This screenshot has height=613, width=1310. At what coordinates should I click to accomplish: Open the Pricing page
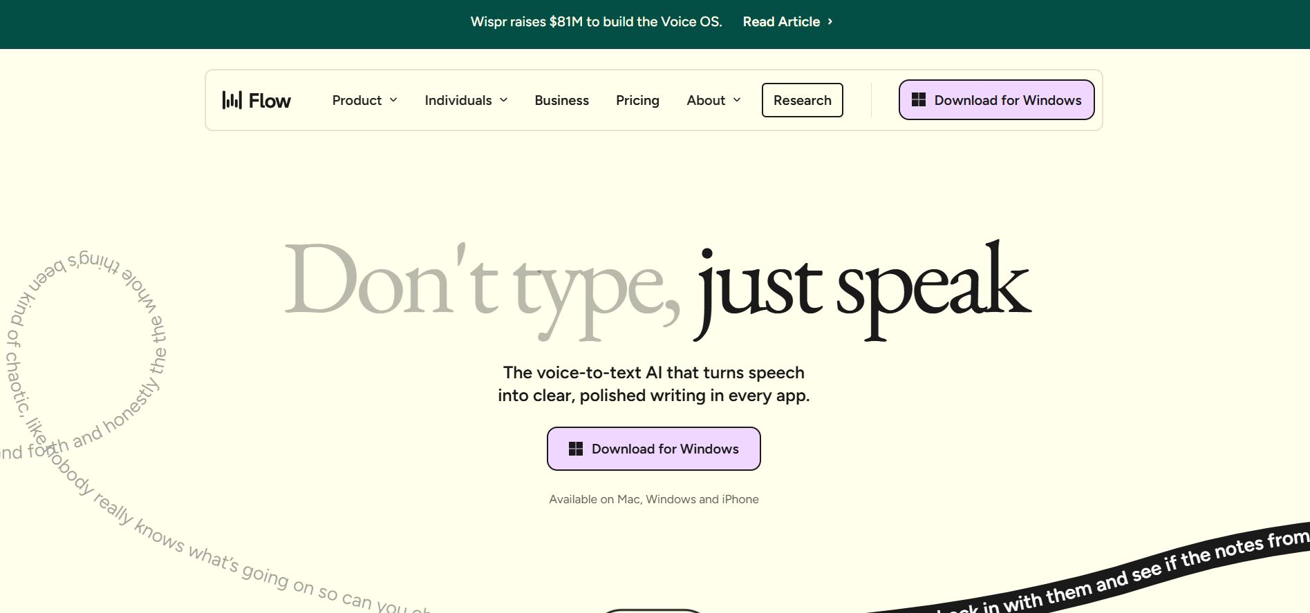[x=637, y=100]
